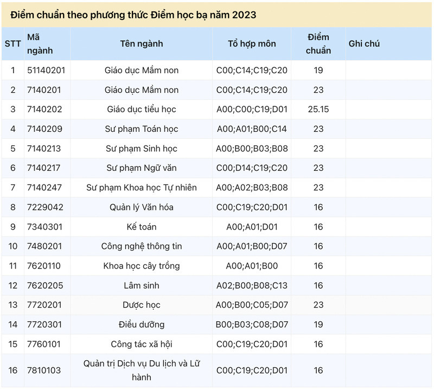Viewport: 434px width, 389px height.
Task: Select the 'Điểm chuẩn' column header
Action: click(x=318, y=44)
